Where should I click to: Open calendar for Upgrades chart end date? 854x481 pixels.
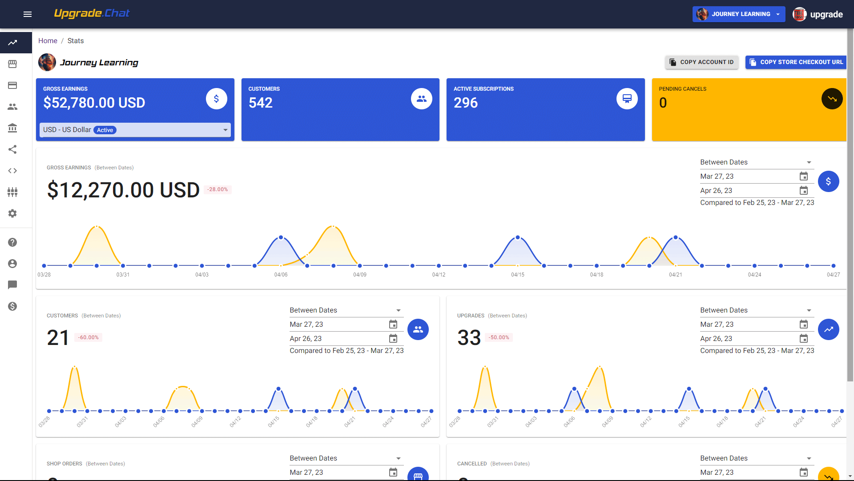coord(803,339)
